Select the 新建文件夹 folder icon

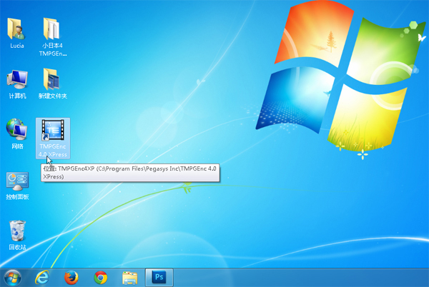51,79
